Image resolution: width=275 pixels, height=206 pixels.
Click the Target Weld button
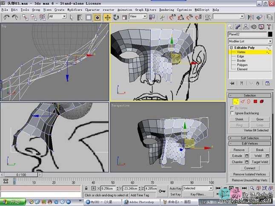pos(260,162)
